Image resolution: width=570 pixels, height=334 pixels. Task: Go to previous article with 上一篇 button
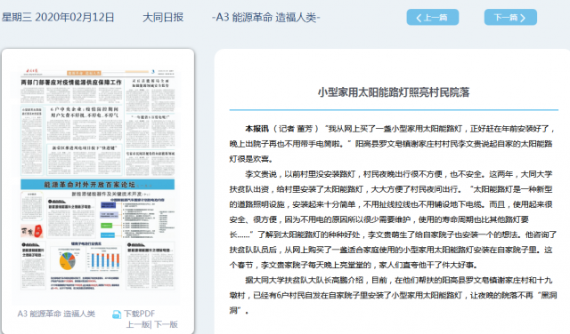tap(433, 17)
